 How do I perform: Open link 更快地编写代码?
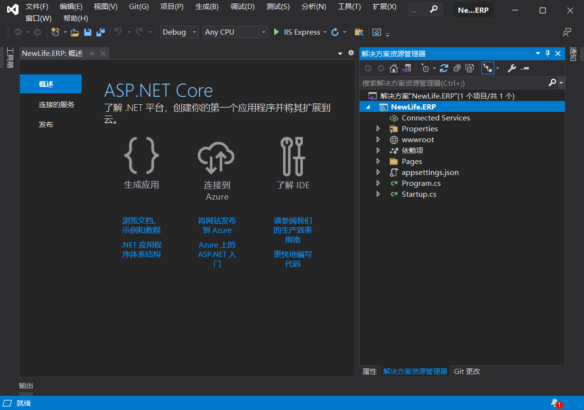coord(293,259)
